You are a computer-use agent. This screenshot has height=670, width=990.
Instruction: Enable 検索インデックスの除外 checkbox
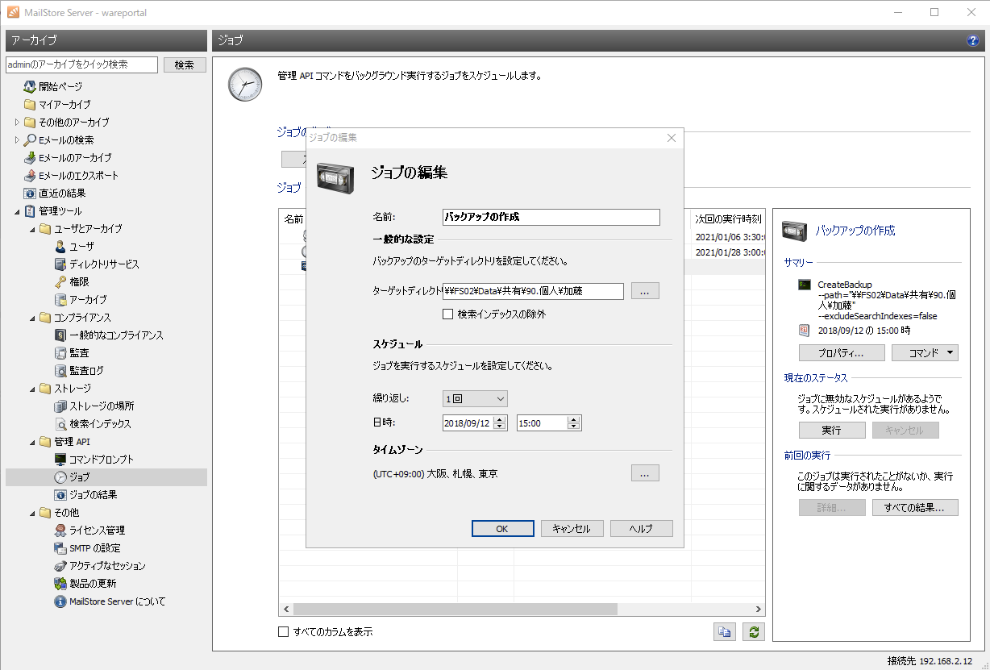point(448,314)
